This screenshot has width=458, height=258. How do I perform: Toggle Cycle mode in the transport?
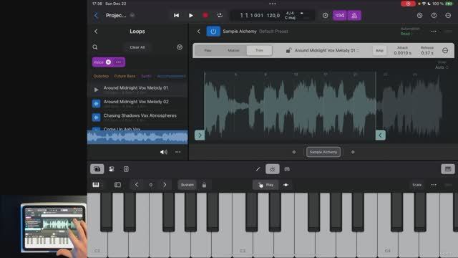pos(220,15)
